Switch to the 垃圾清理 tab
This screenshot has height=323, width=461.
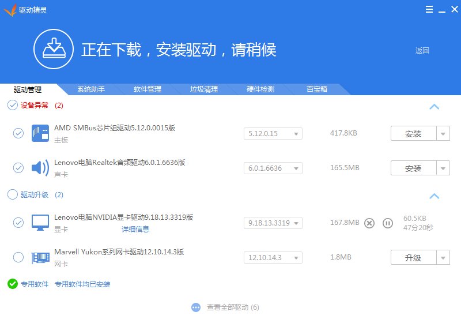(204, 89)
